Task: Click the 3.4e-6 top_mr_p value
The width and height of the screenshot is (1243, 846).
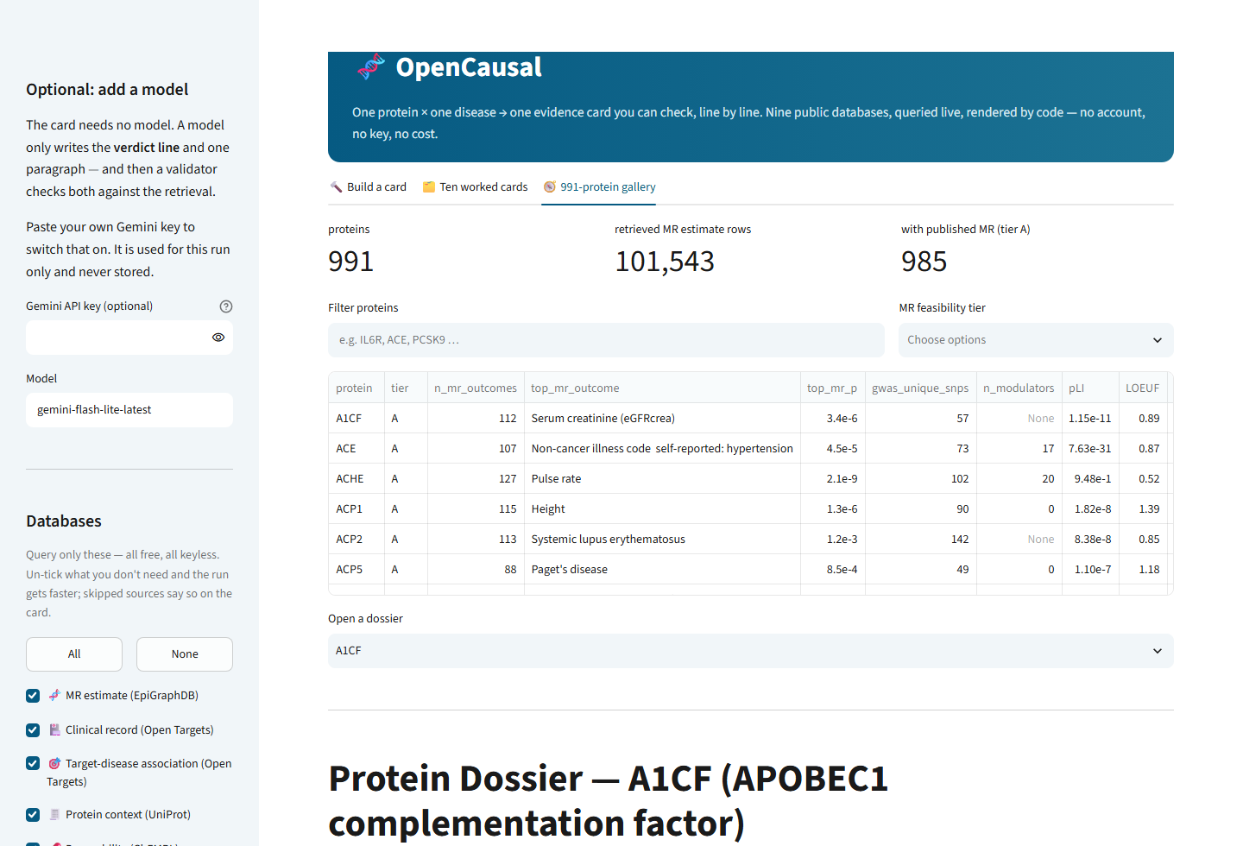Action: pyautogui.click(x=833, y=419)
